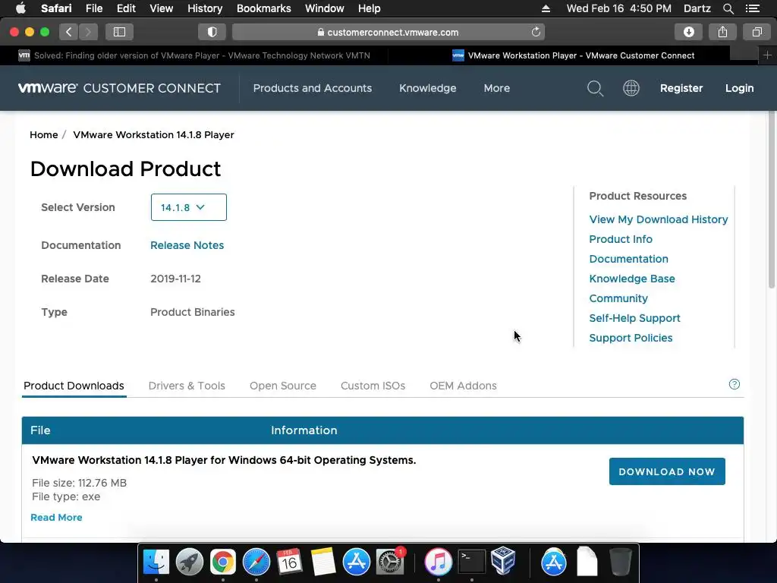The height and width of the screenshot is (583, 777).
Task: Open Support Policies link
Action: coord(631,338)
